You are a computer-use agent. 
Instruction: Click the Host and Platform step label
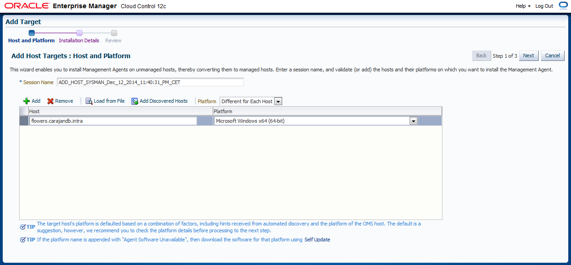tap(31, 40)
